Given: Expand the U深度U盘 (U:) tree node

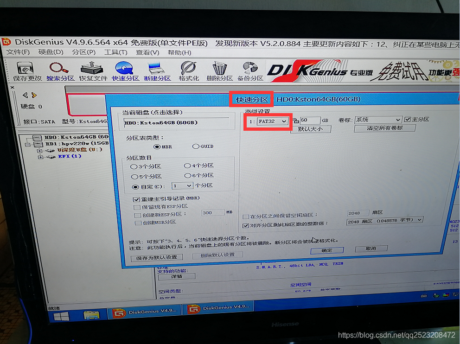Looking at the screenshot, I should [x=39, y=151].
